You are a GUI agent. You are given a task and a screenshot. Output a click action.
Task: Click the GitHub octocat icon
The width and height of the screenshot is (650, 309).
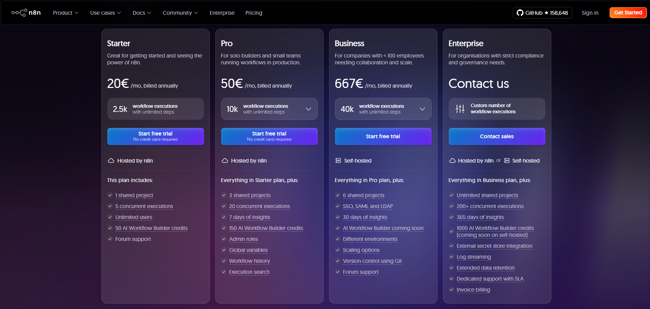(x=520, y=13)
